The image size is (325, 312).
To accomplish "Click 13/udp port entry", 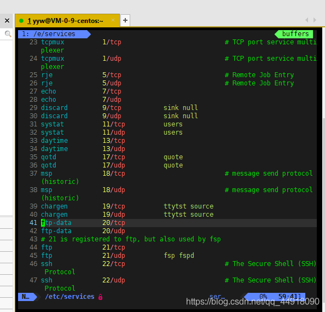I will pyautogui.click(x=114, y=149).
